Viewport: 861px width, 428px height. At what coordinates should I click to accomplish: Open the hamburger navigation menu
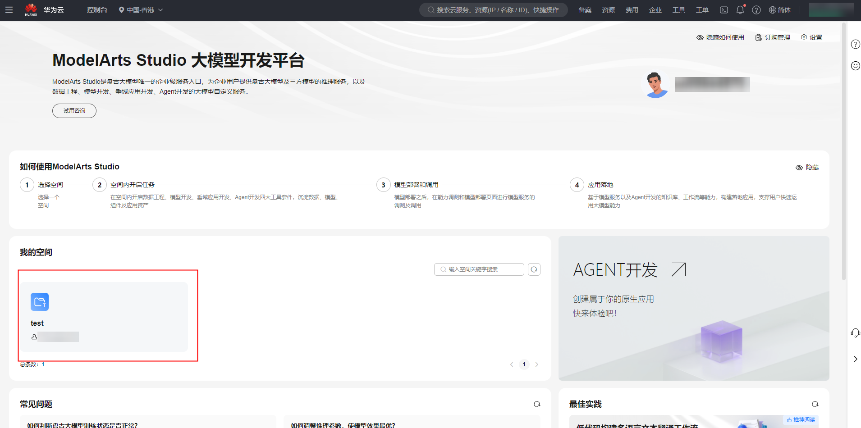pyautogui.click(x=9, y=10)
